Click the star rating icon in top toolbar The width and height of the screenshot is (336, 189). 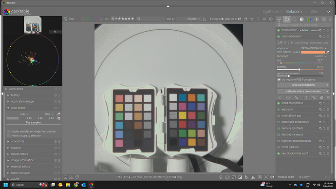tap(252, 19)
